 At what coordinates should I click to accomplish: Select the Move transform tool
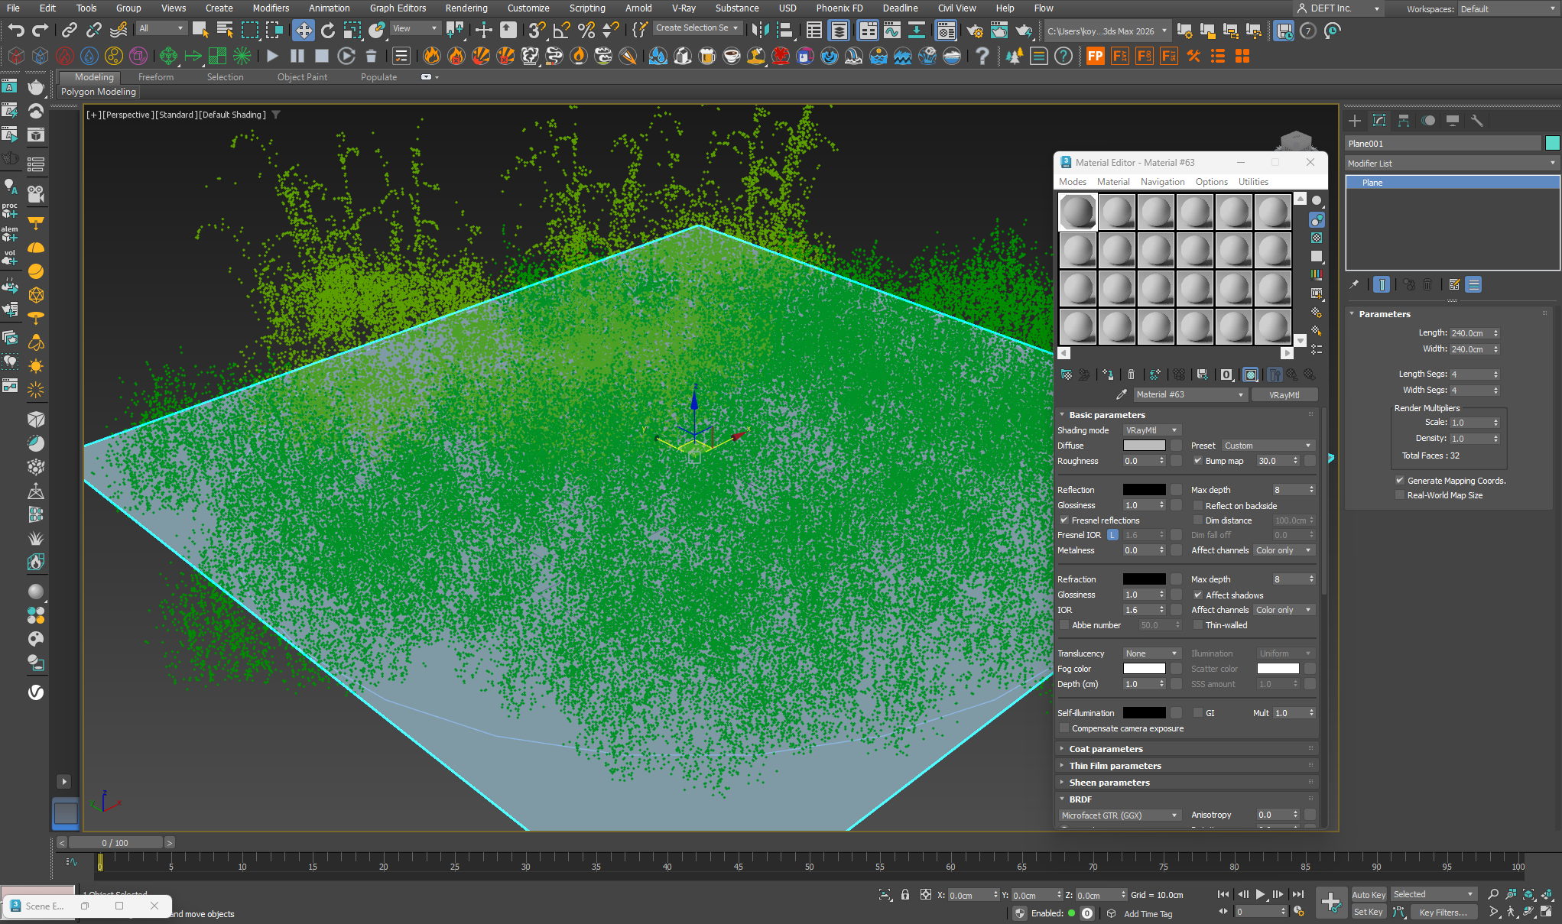(x=304, y=31)
